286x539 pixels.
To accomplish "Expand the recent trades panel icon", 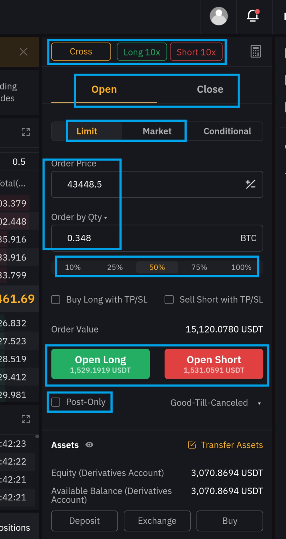I will [x=26, y=419].
